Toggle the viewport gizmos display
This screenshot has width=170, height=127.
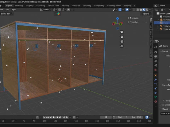coord(120,10)
